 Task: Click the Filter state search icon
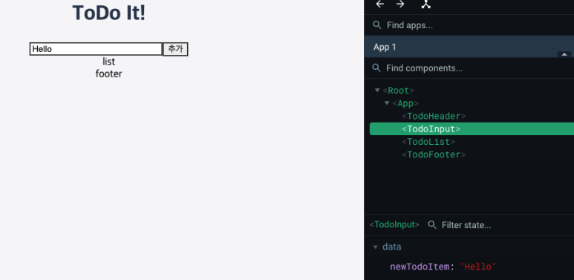click(x=432, y=225)
